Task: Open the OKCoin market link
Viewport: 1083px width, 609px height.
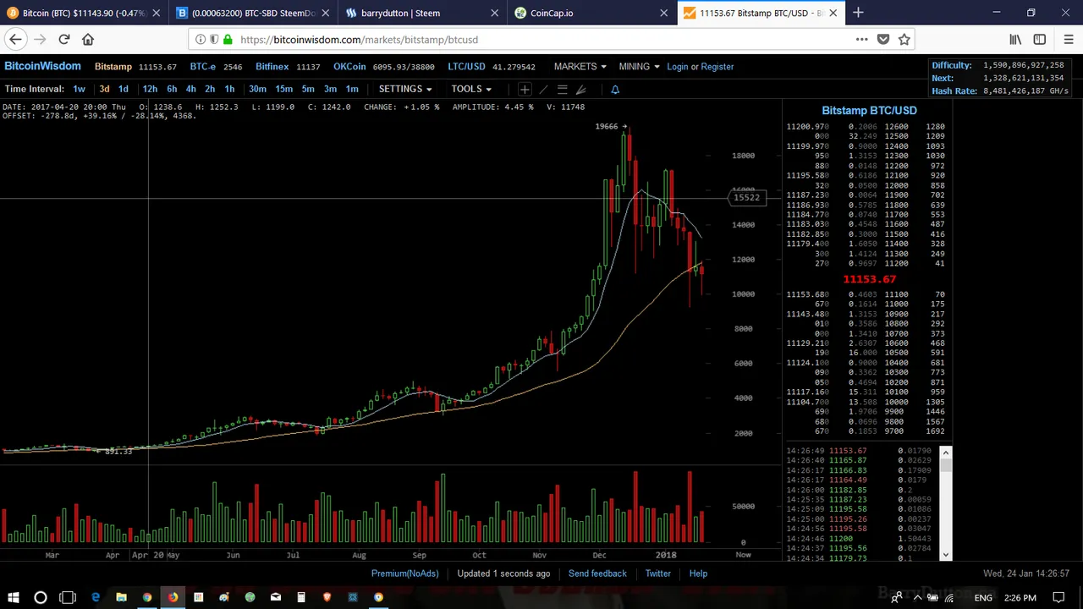Action: (349, 67)
